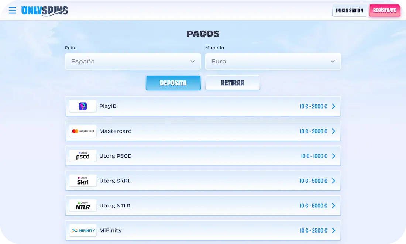This screenshot has width=406, height=244.
Task: Select the Utorg PSCD logo
Action: click(x=83, y=156)
